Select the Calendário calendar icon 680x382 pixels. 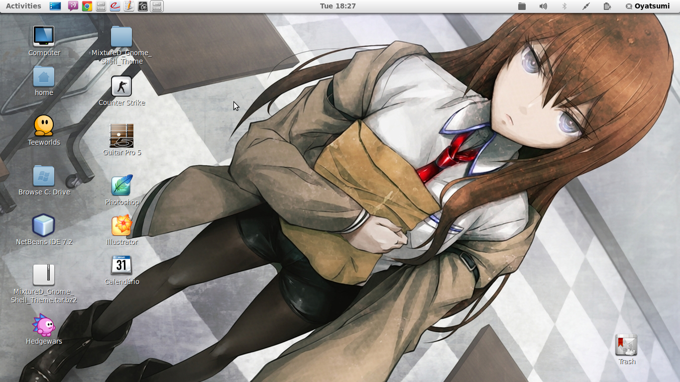121,265
